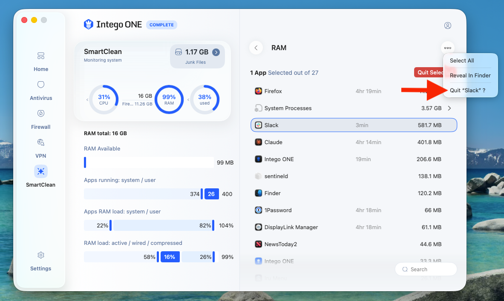The image size is (504, 301).
Task: Expand System Processes with the chevron
Action: pyautogui.click(x=449, y=108)
